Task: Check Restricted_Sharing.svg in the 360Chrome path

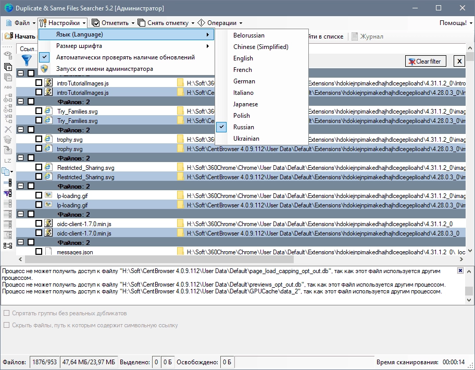Action: [x=39, y=167]
